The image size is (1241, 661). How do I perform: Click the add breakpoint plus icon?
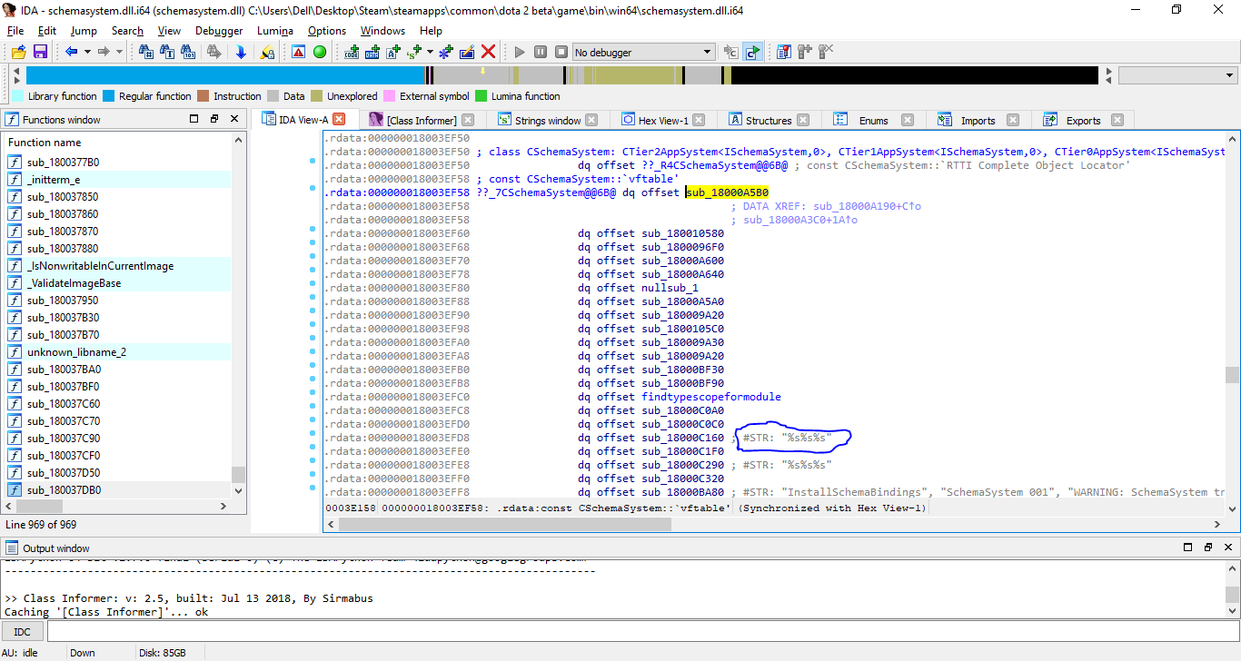(x=804, y=52)
